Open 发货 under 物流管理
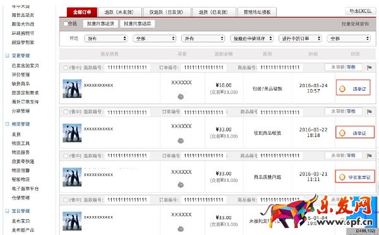 click(x=16, y=135)
